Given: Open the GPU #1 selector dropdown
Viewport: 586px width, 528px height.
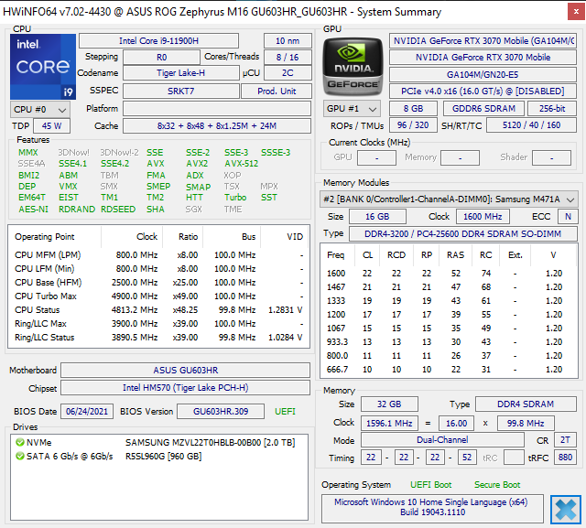Looking at the screenshot, I should 353,108.
